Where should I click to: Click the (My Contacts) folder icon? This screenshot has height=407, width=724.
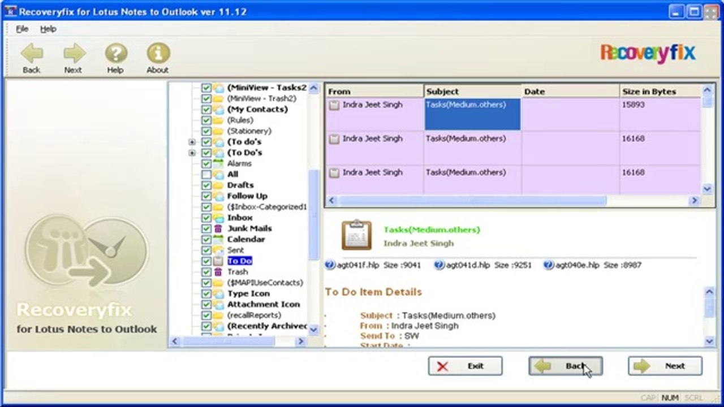218,109
